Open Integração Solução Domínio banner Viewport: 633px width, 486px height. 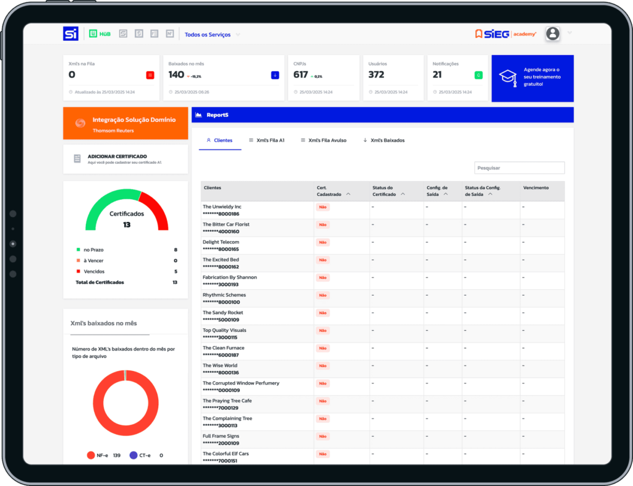(125, 124)
